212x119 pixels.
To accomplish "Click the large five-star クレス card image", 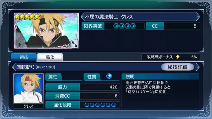I will click(46, 31).
